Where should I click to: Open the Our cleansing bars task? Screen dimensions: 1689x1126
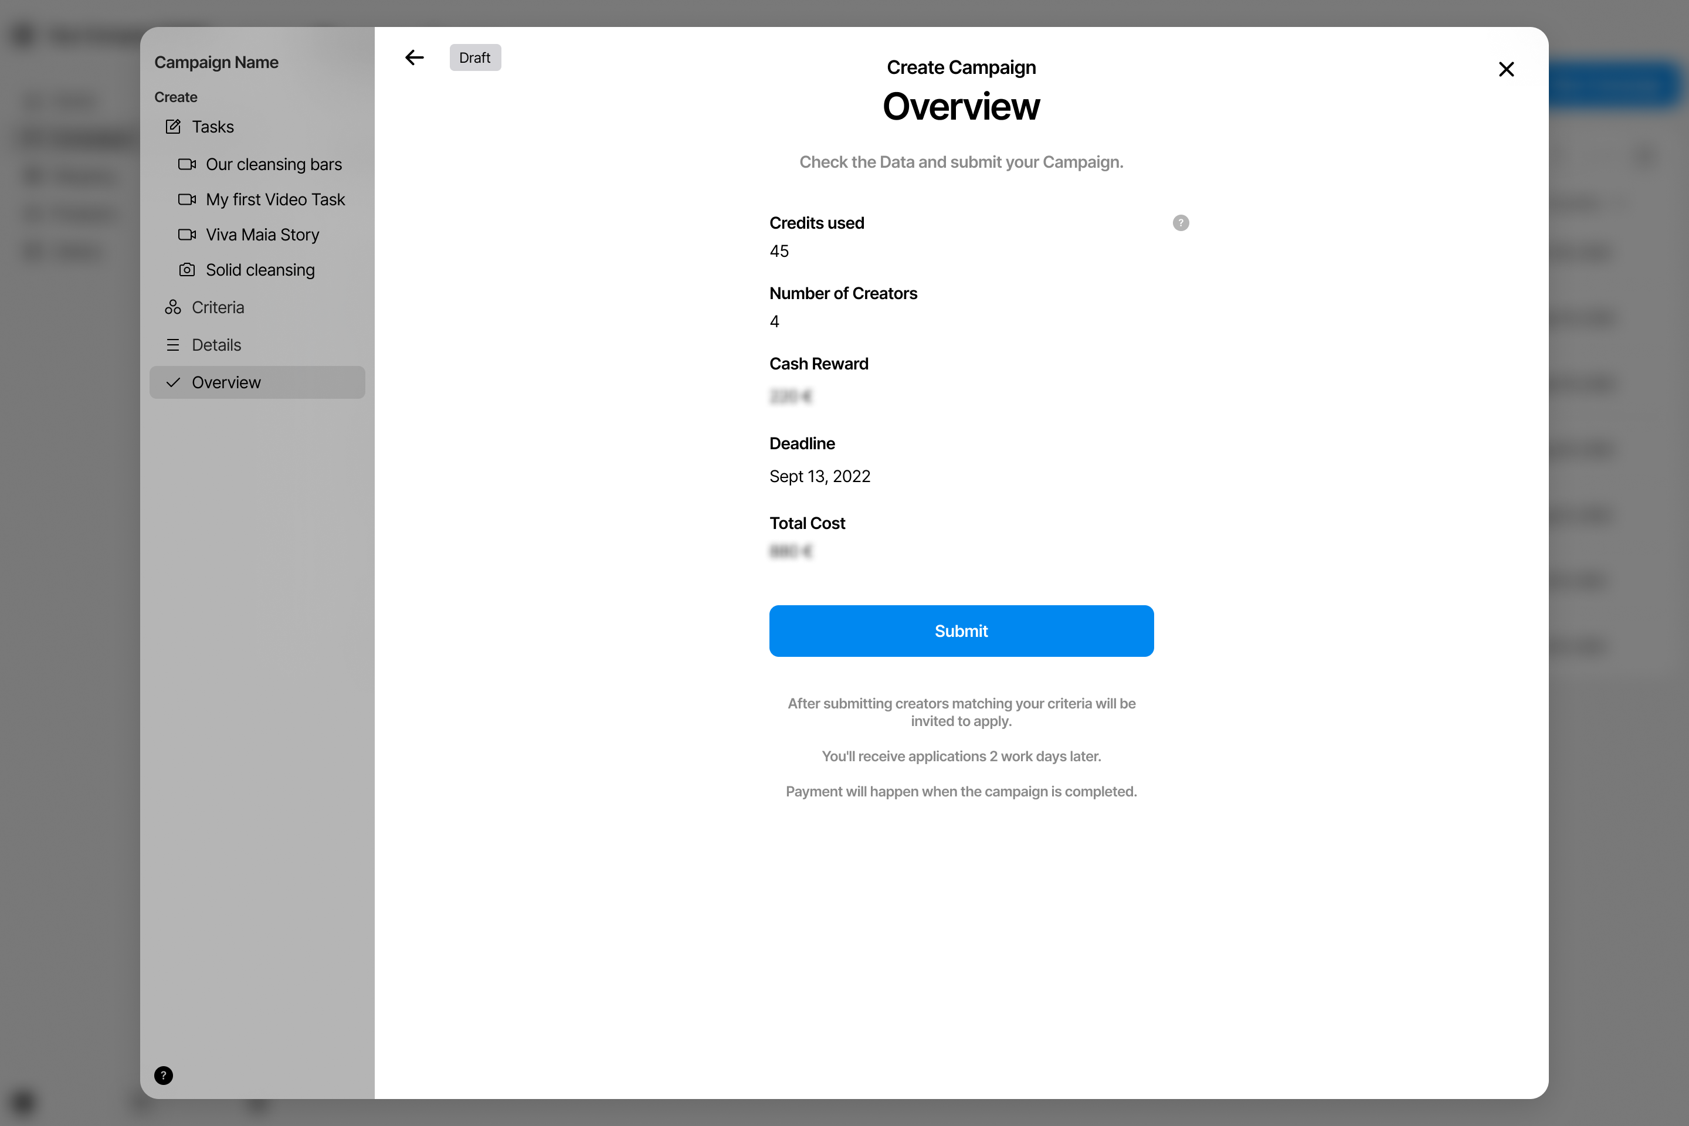[274, 164]
